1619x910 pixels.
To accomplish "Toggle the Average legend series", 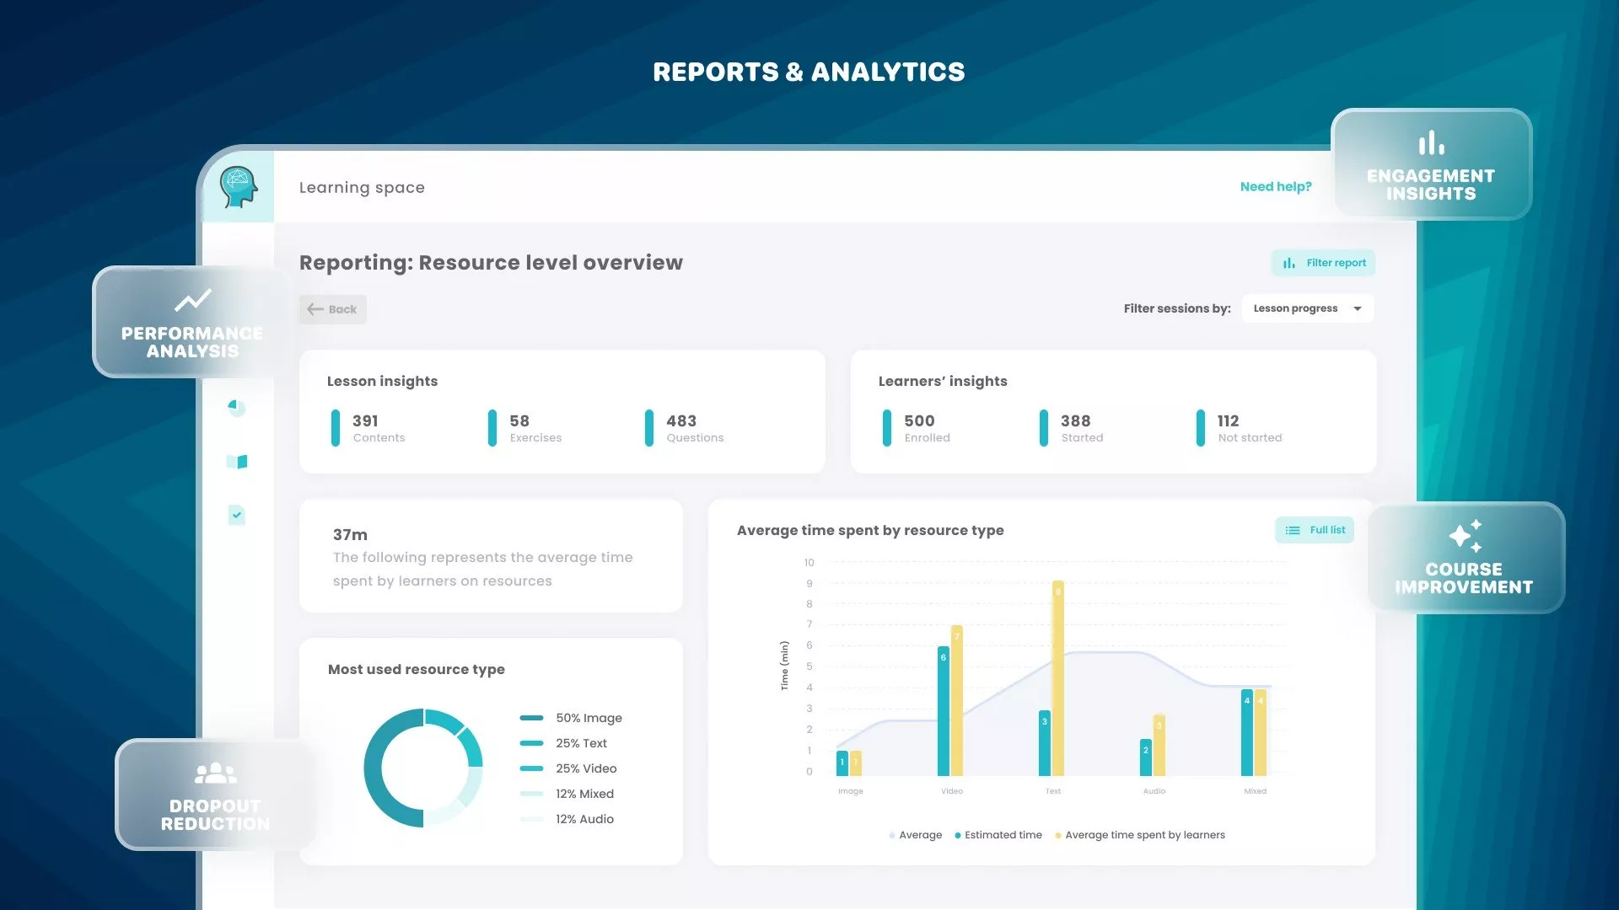I will tap(919, 835).
